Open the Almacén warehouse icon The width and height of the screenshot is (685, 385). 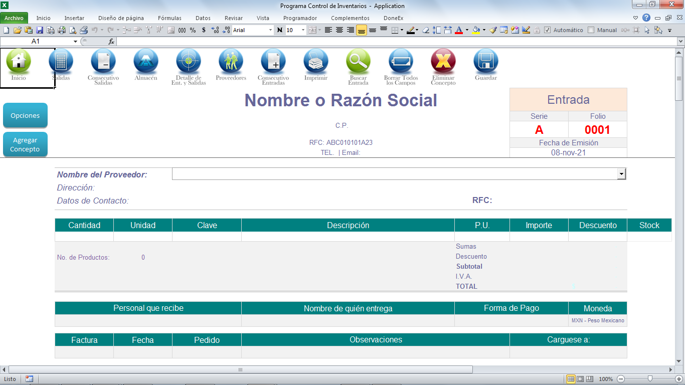[146, 61]
